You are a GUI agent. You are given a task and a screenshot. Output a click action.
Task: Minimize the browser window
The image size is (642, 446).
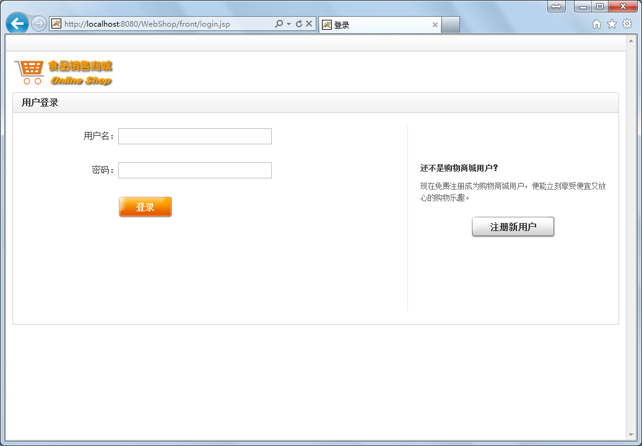[x=583, y=6]
